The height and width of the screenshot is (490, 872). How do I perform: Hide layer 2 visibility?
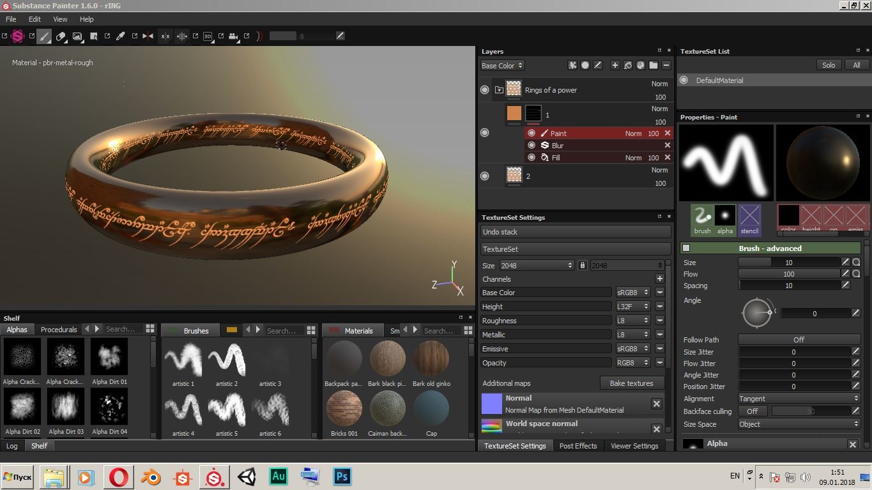pos(485,176)
